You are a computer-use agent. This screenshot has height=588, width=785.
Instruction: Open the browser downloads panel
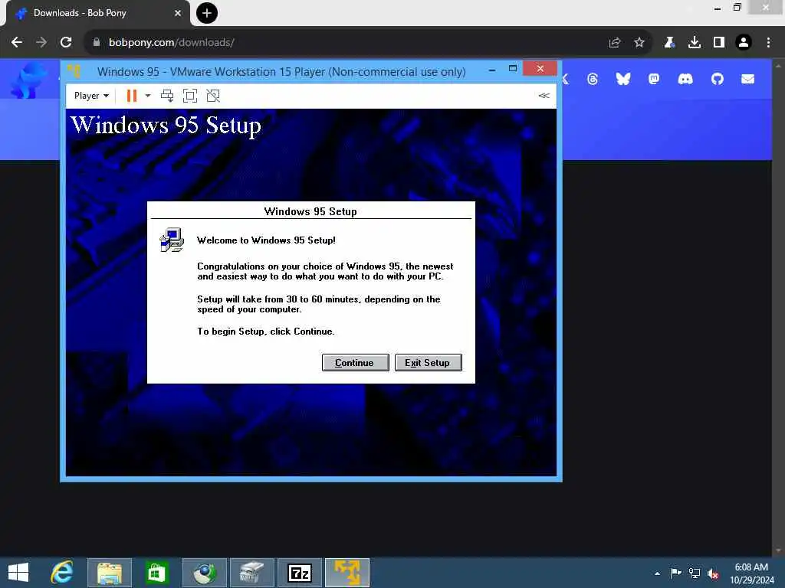[x=695, y=43]
